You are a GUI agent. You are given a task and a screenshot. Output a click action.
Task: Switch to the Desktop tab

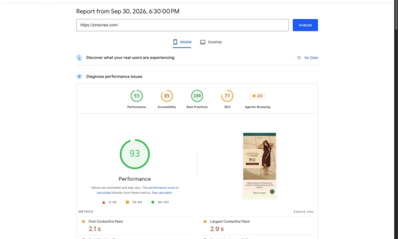coord(211,42)
